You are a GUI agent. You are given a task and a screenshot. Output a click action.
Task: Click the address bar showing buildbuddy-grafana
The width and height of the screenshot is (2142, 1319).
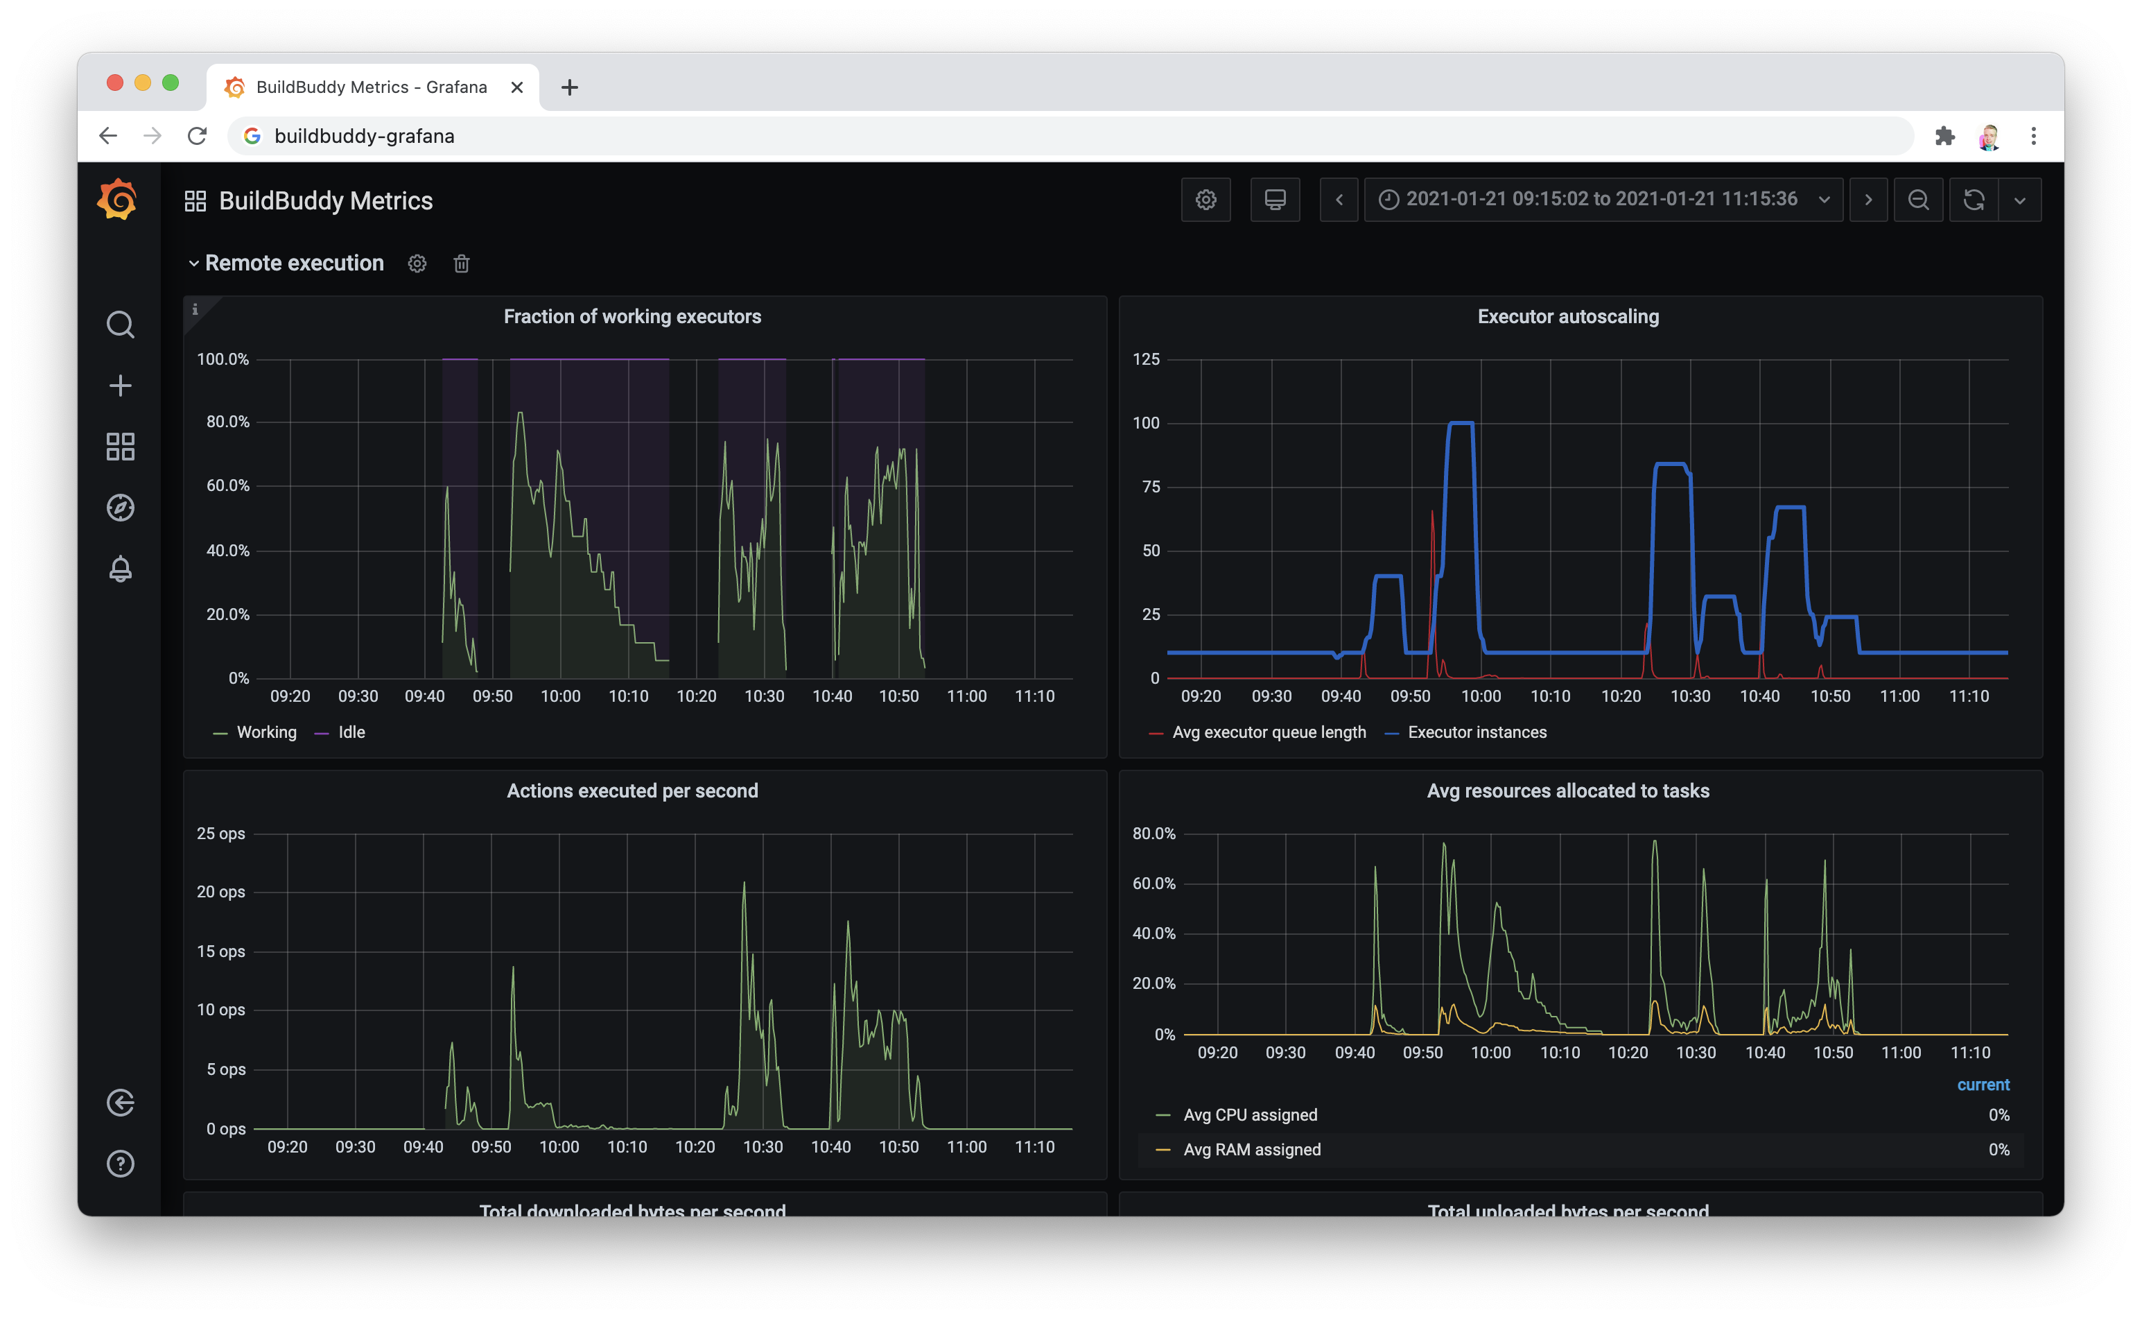pyautogui.click(x=1070, y=136)
